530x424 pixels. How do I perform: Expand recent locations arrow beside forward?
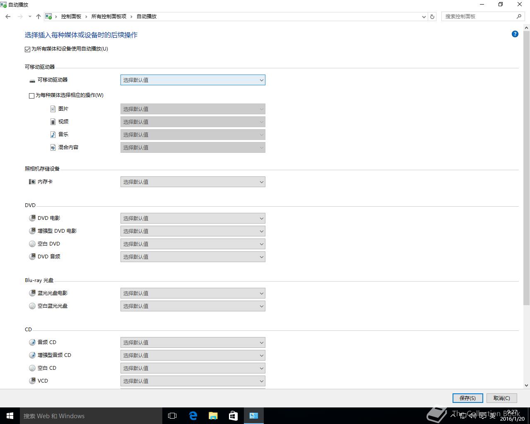click(x=30, y=17)
